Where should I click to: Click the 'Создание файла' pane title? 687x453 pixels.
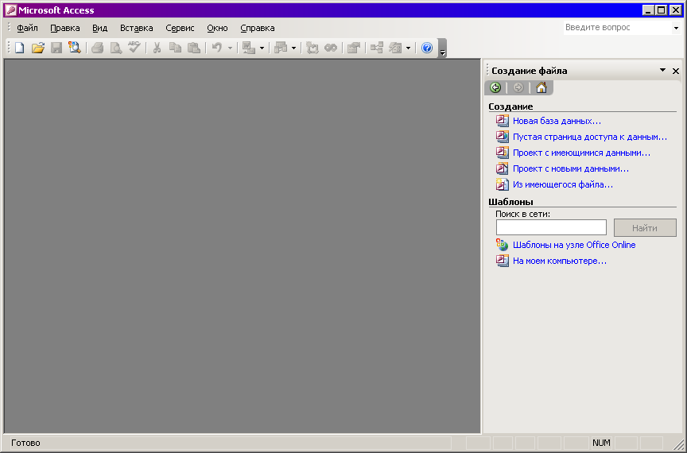[530, 71]
